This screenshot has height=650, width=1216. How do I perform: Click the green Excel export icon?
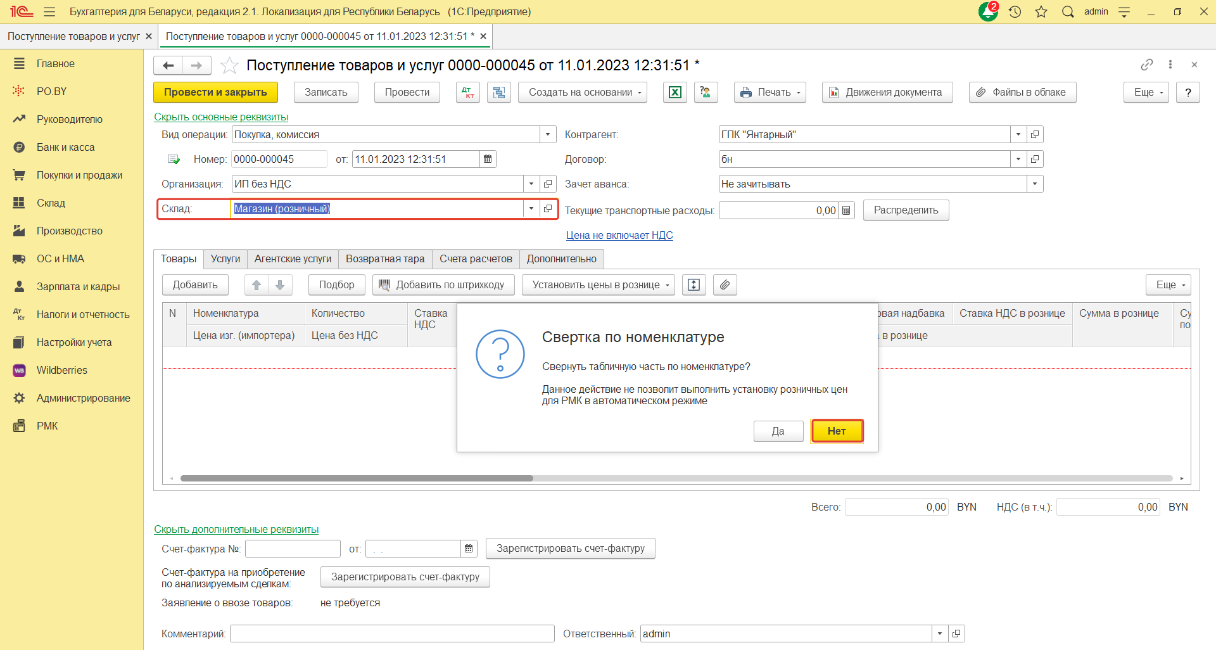[675, 92]
